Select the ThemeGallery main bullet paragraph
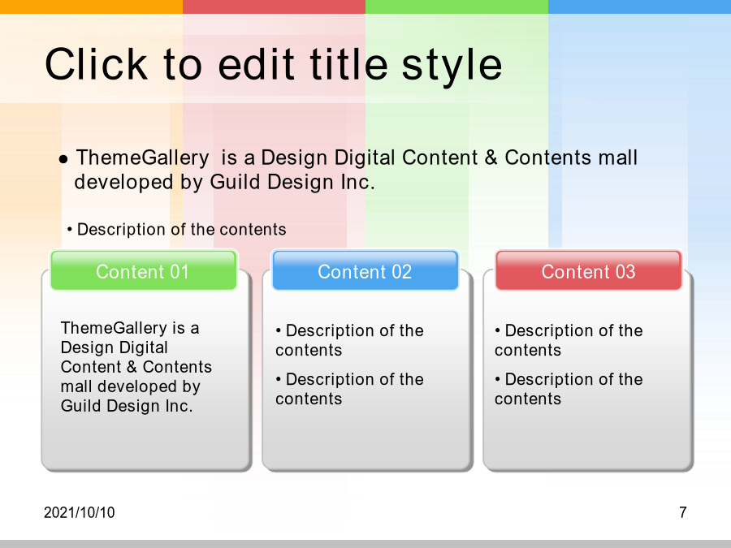731x548 pixels. click(x=348, y=170)
